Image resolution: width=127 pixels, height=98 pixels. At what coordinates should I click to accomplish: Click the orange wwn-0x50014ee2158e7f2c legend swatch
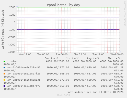coord(4,74)
